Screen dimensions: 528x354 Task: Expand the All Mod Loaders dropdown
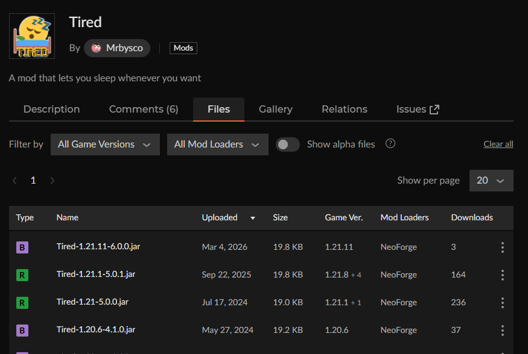(x=217, y=144)
